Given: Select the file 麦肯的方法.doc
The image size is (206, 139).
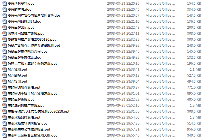Looking at the screenshot, I should click(x=19, y=10).
